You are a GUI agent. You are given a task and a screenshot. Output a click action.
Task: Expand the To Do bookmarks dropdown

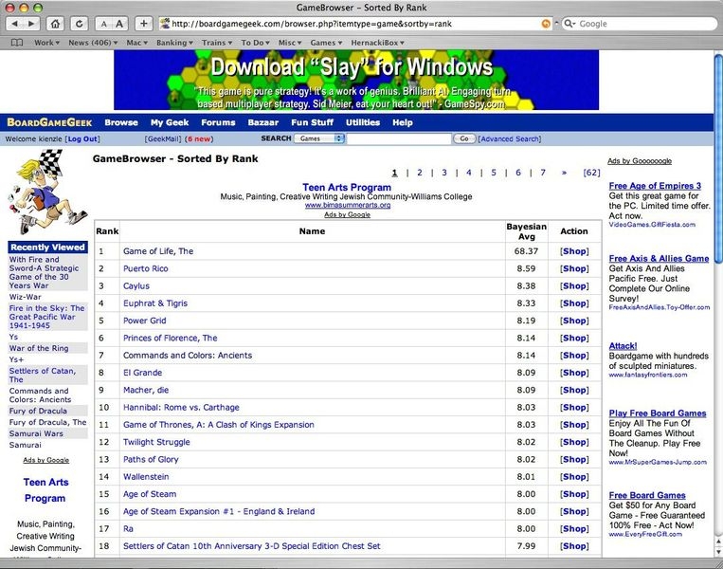(255, 43)
